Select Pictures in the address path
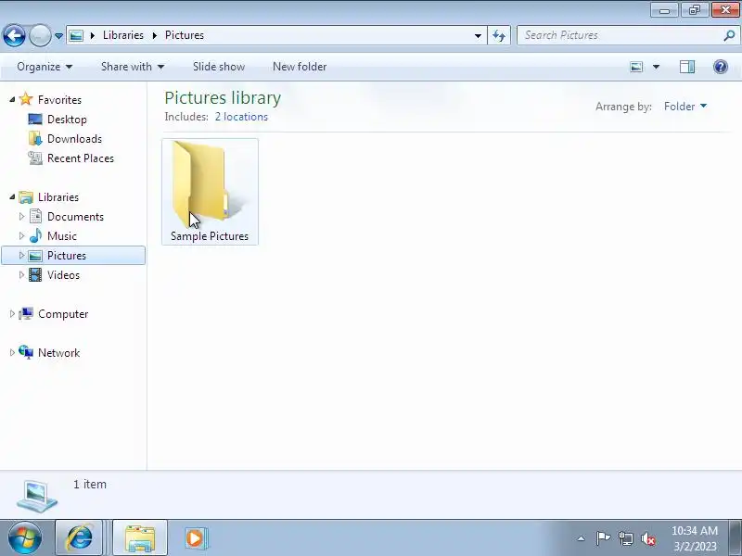 coord(185,35)
